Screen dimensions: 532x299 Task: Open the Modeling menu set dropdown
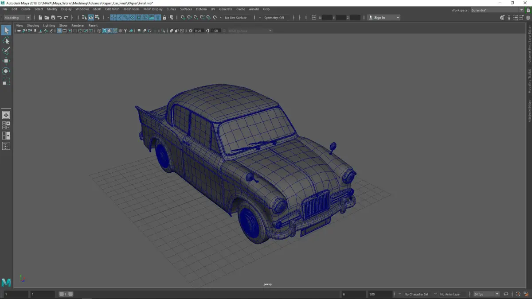tap(18, 18)
